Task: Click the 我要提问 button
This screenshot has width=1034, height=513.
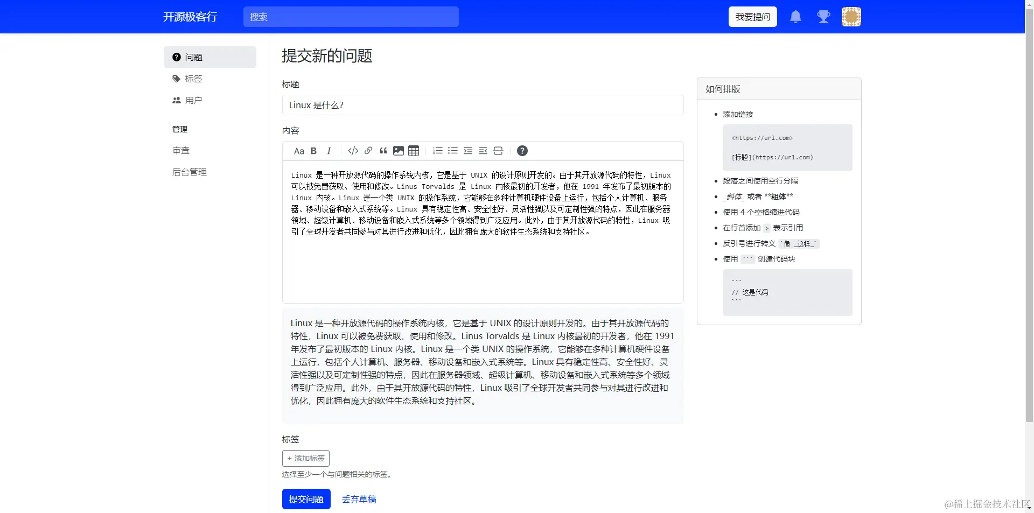Action: tap(753, 17)
